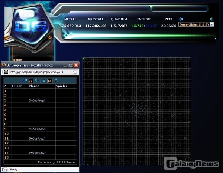Click the Allianz column header

[17, 86]
